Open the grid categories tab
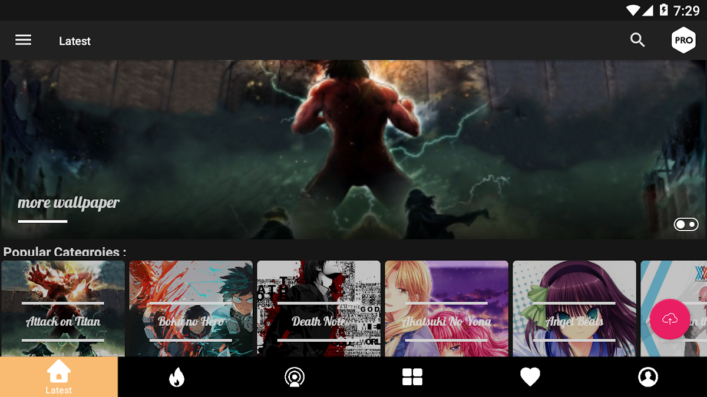707x397 pixels. [x=412, y=377]
